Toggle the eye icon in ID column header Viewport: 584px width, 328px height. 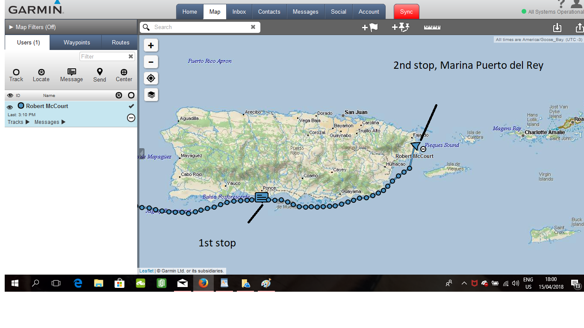[x=10, y=96]
